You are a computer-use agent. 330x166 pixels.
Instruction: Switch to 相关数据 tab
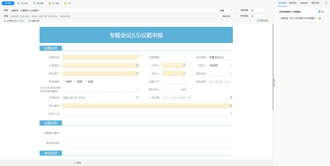pos(282,3)
